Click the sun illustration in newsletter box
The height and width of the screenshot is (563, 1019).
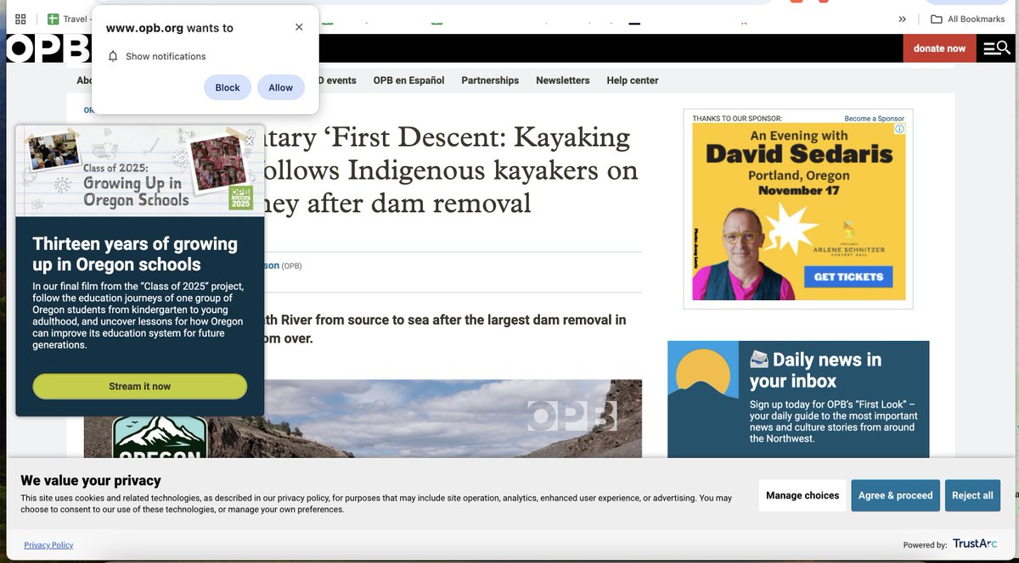point(703,373)
